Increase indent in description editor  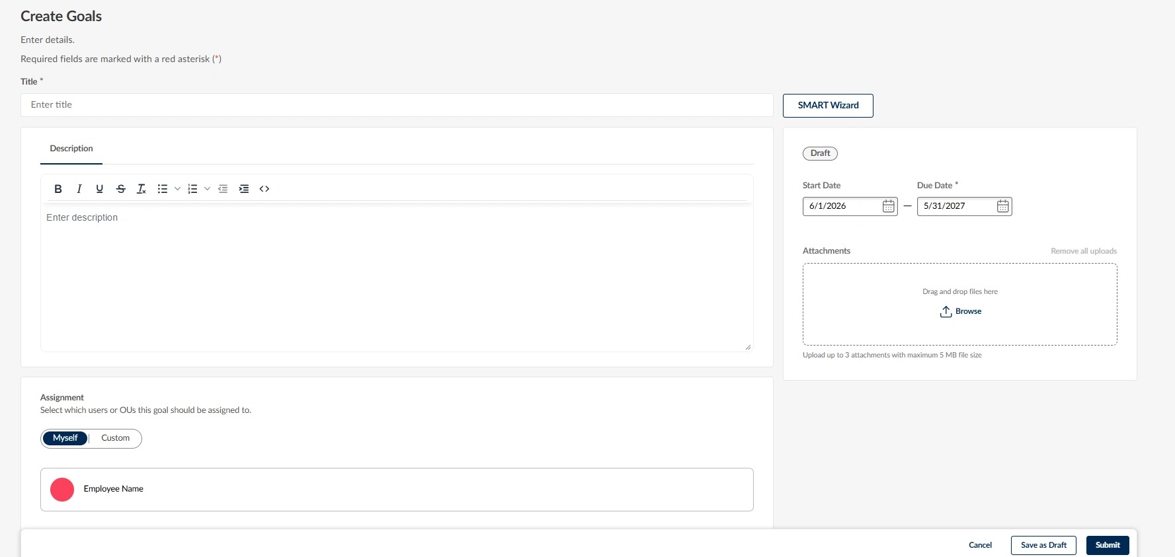(x=244, y=189)
